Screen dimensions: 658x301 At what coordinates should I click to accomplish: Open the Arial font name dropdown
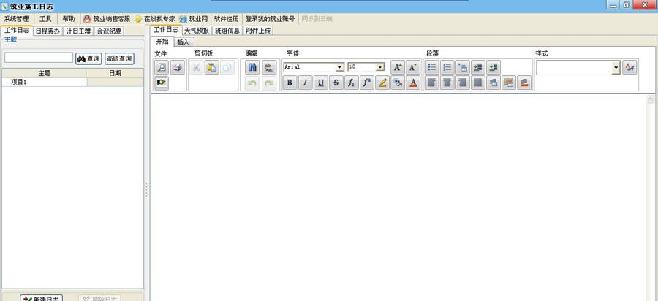(339, 67)
